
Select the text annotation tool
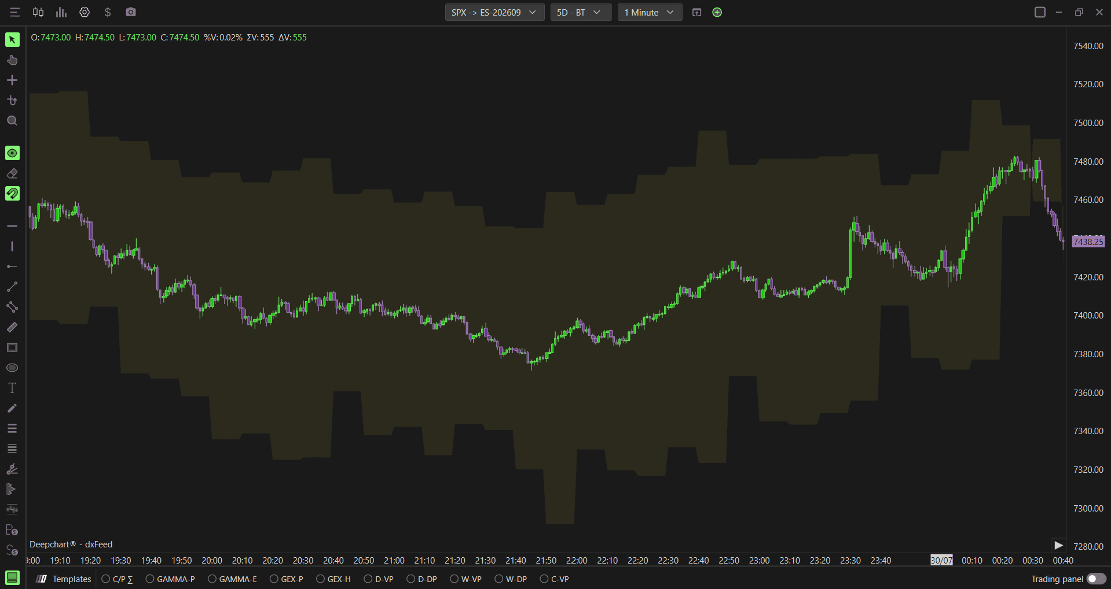(12, 388)
